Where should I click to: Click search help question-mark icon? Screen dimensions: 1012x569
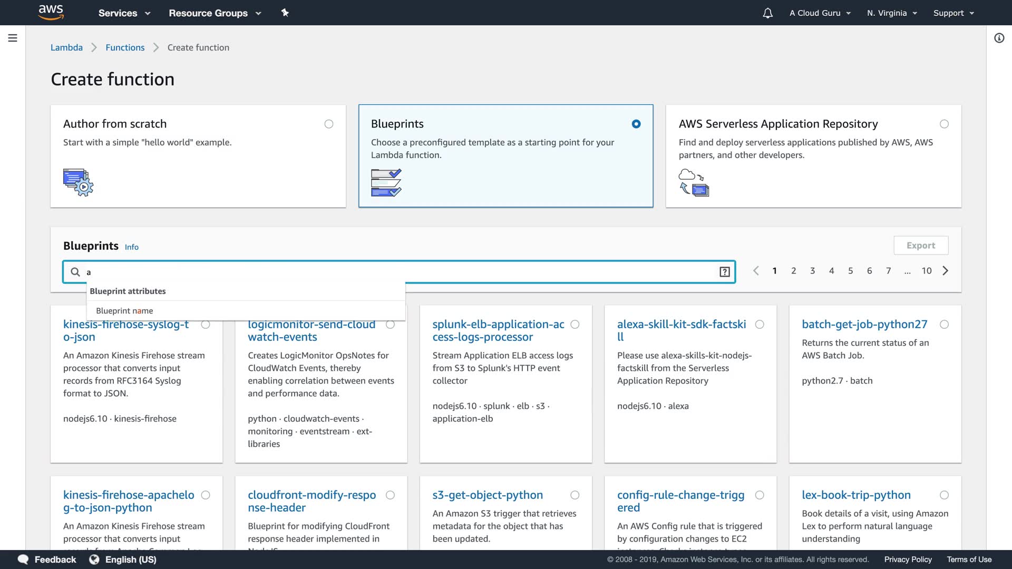(724, 272)
